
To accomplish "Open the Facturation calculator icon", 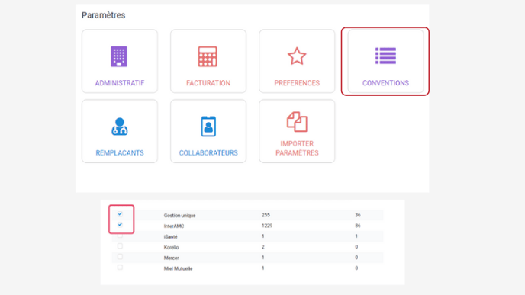I will point(208,56).
